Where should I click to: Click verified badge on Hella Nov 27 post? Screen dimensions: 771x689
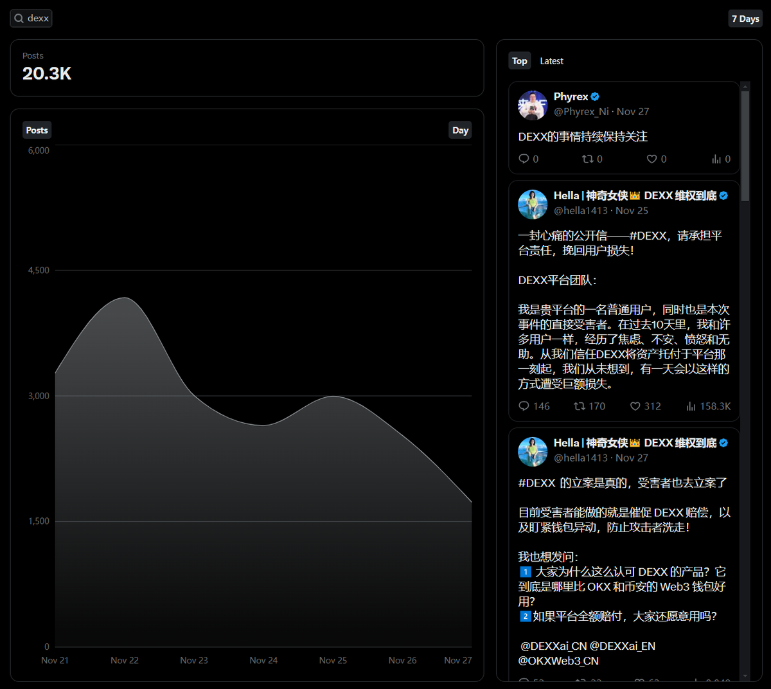[x=723, y=443]
